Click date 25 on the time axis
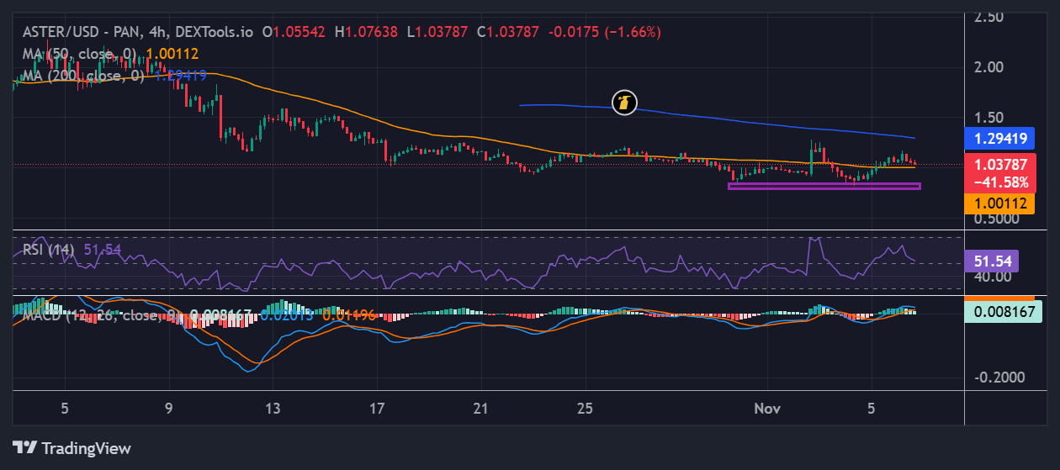1060x470 pixels. point(586,409)
